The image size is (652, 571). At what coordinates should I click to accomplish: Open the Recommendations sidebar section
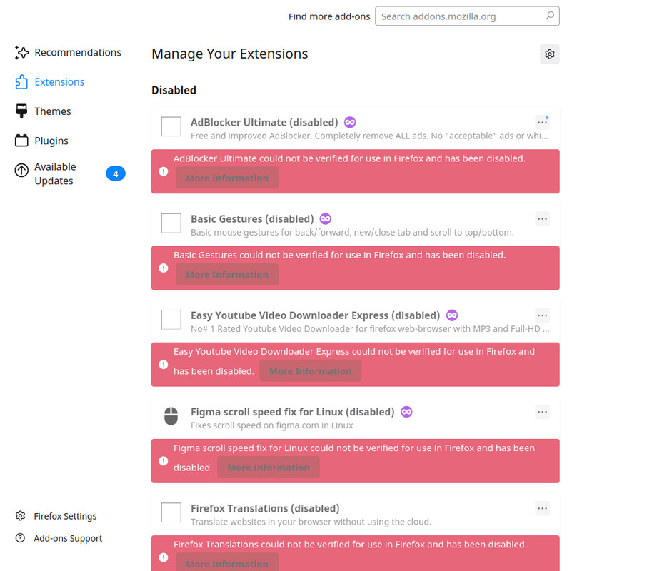(x=68, y=52)
